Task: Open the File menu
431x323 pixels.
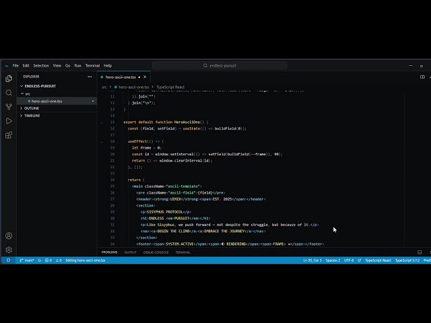Action: 15,66
